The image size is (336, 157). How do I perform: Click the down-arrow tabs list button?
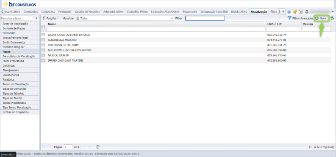click(x=283, y=11)
